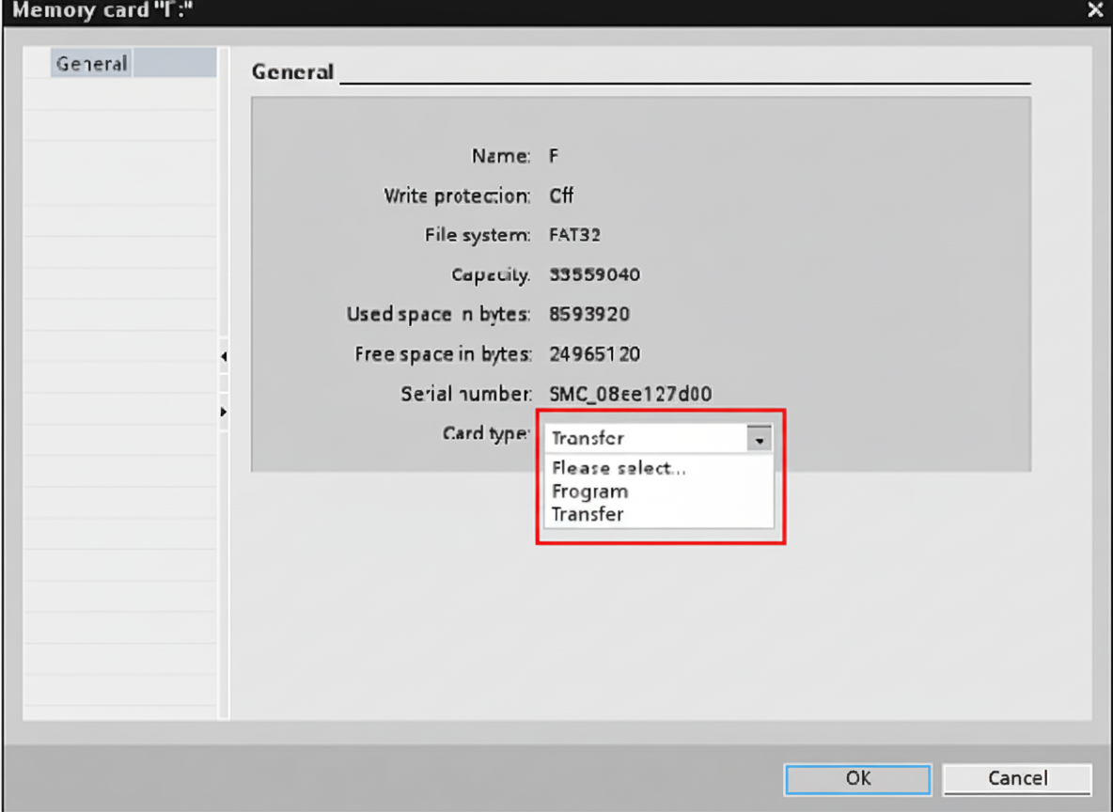The width and height of the screenshot is (1113, 812).
Task: Click the serial number SMC_08ee127d00
Action: point(631,394)
